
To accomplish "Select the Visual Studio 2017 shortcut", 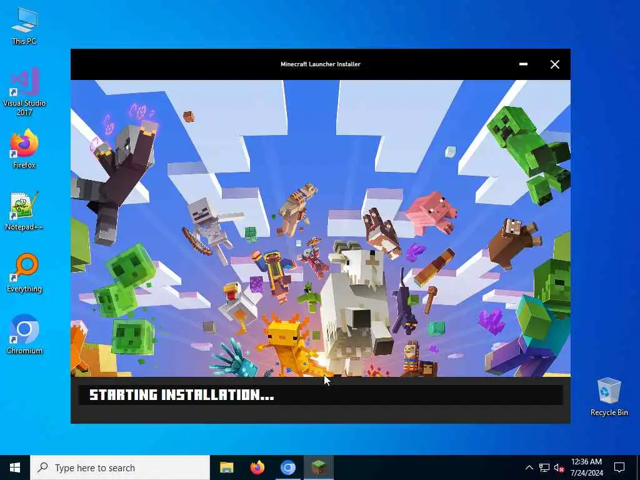I will (24, 92).
